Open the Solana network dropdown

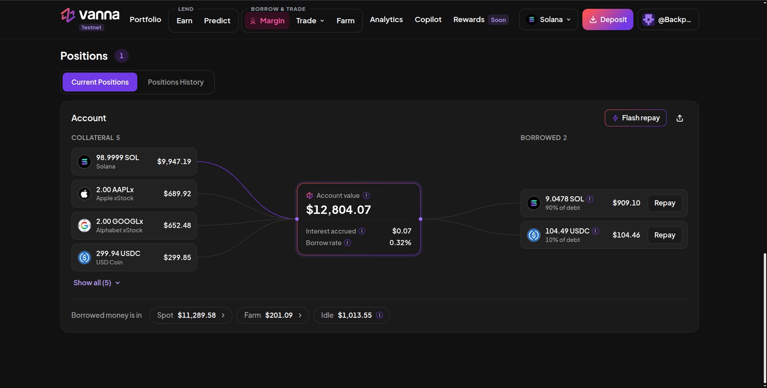pos(548,20)
